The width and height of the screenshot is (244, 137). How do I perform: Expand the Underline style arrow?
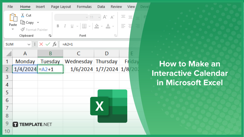pos(77,26)
